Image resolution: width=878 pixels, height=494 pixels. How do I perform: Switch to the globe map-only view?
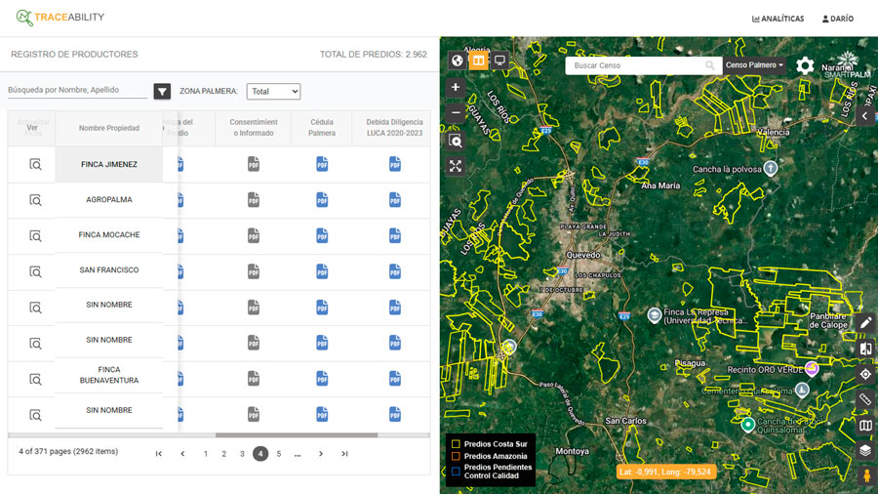(x=456, y=61)
